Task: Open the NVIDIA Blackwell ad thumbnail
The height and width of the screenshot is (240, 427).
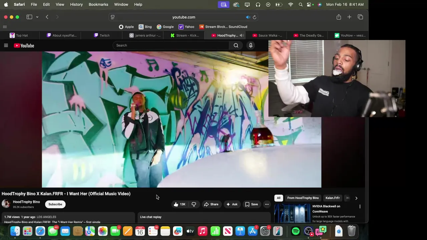Action: coord(292,213)
